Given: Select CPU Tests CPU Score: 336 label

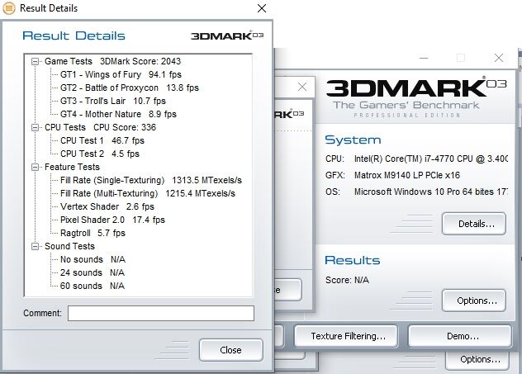Looking at the screenshot, I should (x=100, y=127).
